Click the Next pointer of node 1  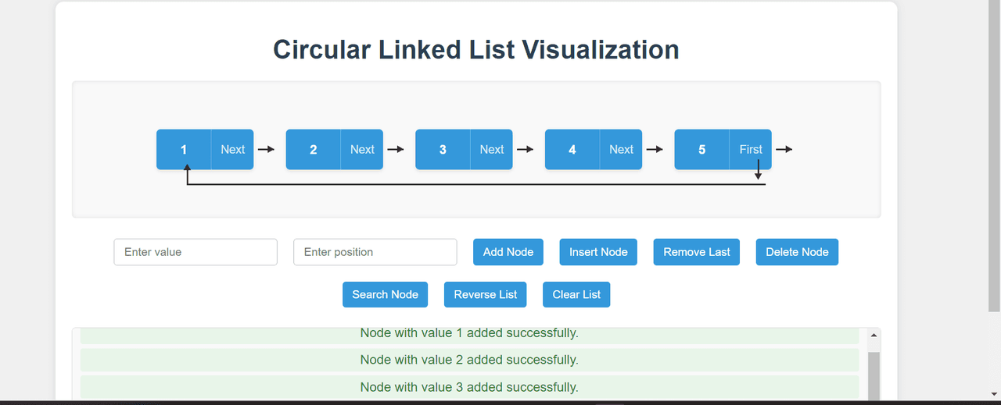[232, 149]
